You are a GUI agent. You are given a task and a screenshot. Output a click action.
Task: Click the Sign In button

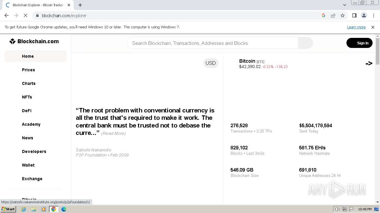(x=360, y=43)
